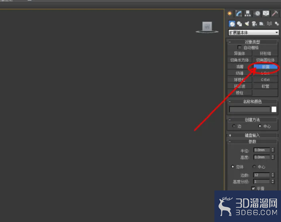Open the 扩展基本体 primitive type dropdown
Image resolution: width=281 pixels, height=222 pixels.
pos(253,32)
